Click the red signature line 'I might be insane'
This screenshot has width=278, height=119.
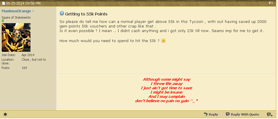click(x=166, y=92)
